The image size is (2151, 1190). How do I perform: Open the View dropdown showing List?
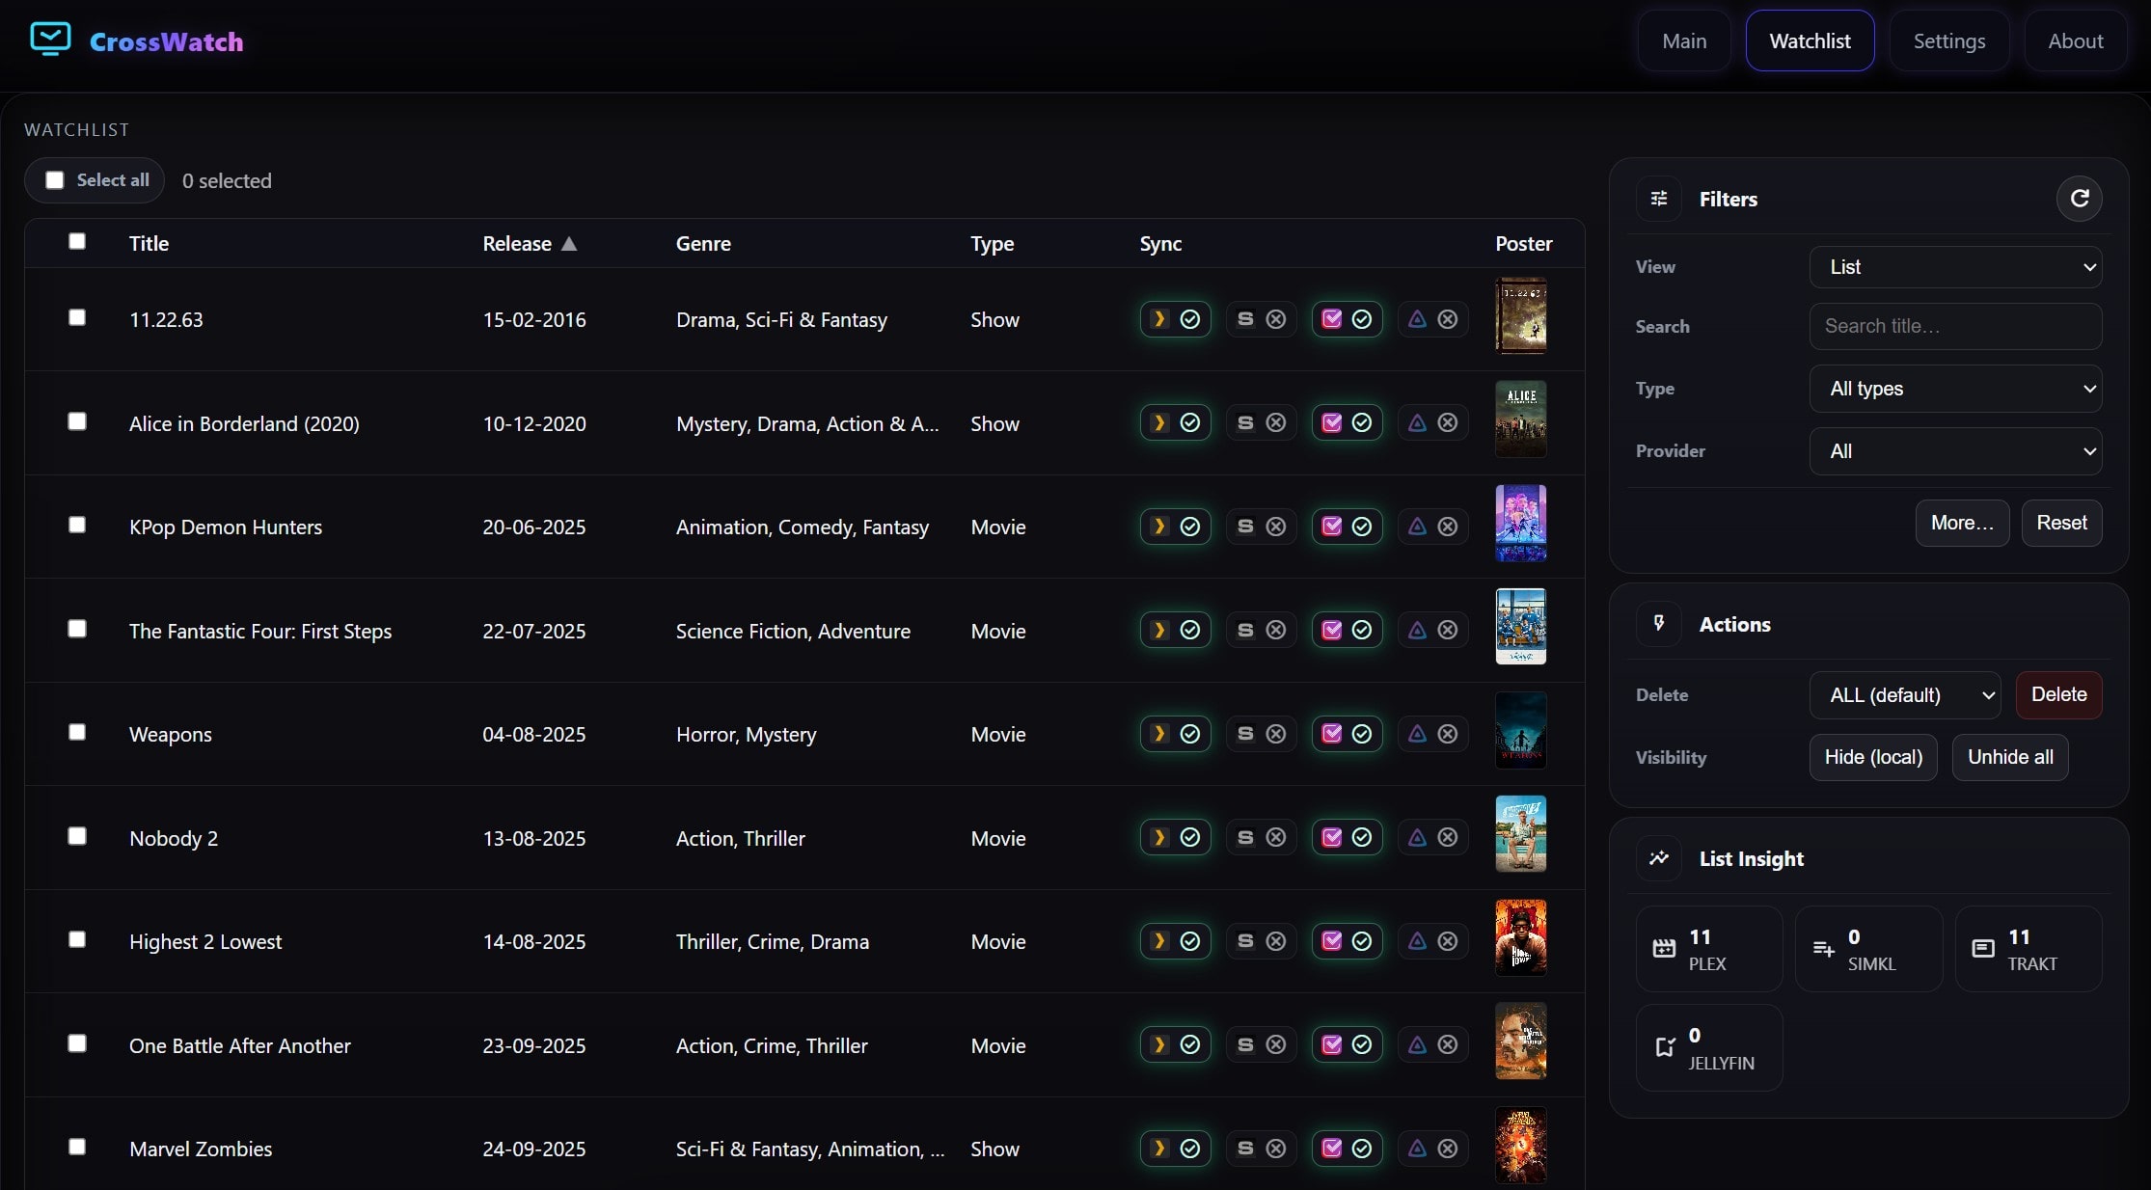(x=1955, y=267)
